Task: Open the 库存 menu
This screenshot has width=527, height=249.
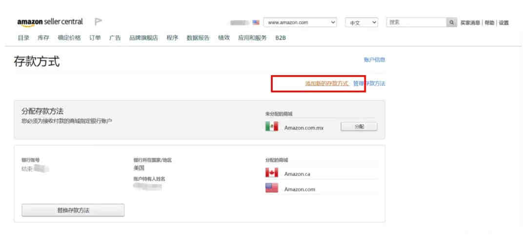Action: [x=43, y=38]
